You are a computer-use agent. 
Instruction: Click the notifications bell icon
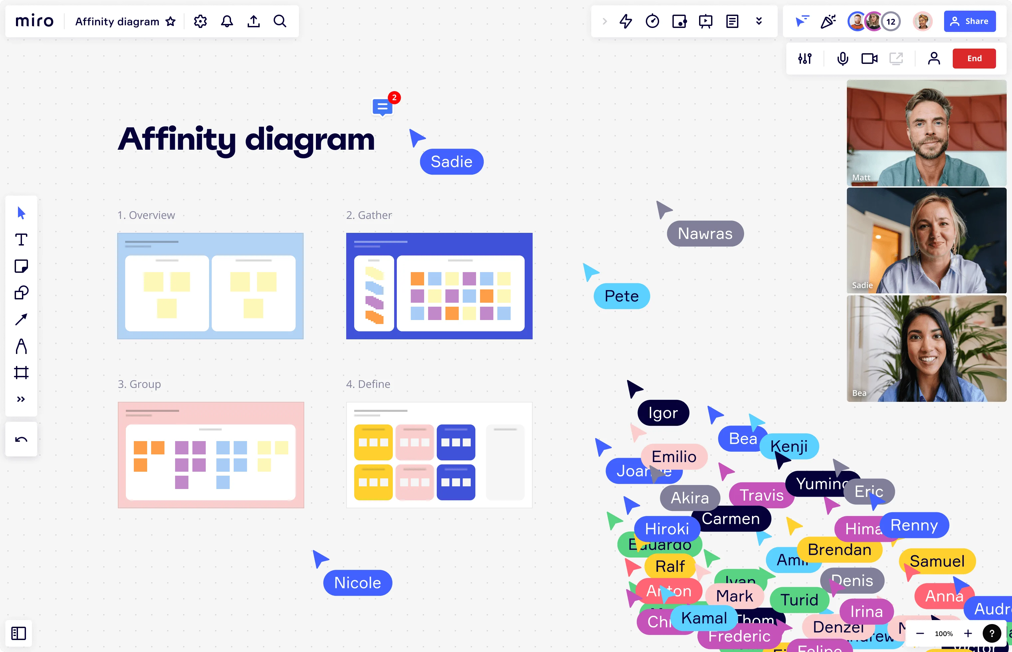pos(227,21)
